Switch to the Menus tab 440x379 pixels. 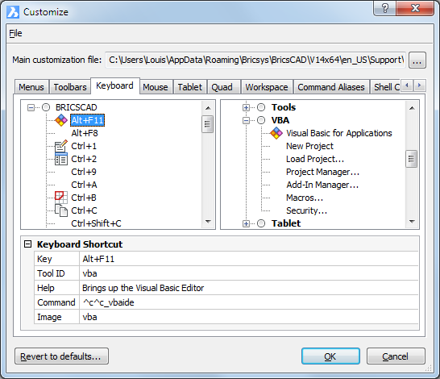tap(31, 87)
